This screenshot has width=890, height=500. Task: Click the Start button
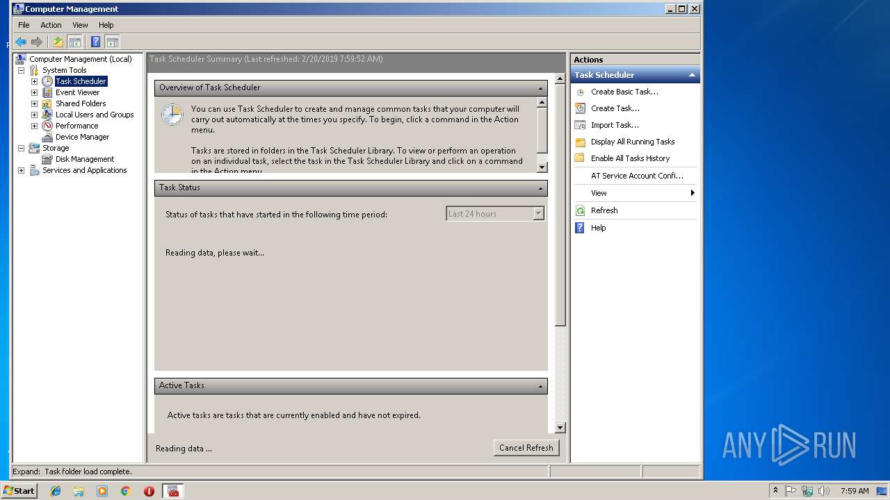point(19,490)
